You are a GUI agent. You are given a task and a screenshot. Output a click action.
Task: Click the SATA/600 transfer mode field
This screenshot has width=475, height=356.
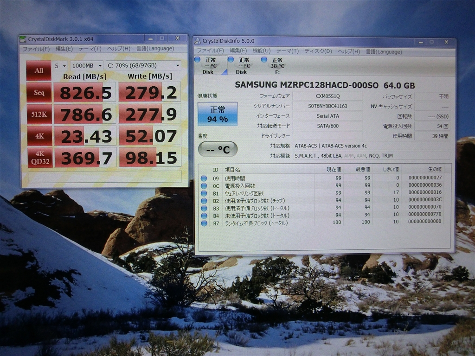327,126
